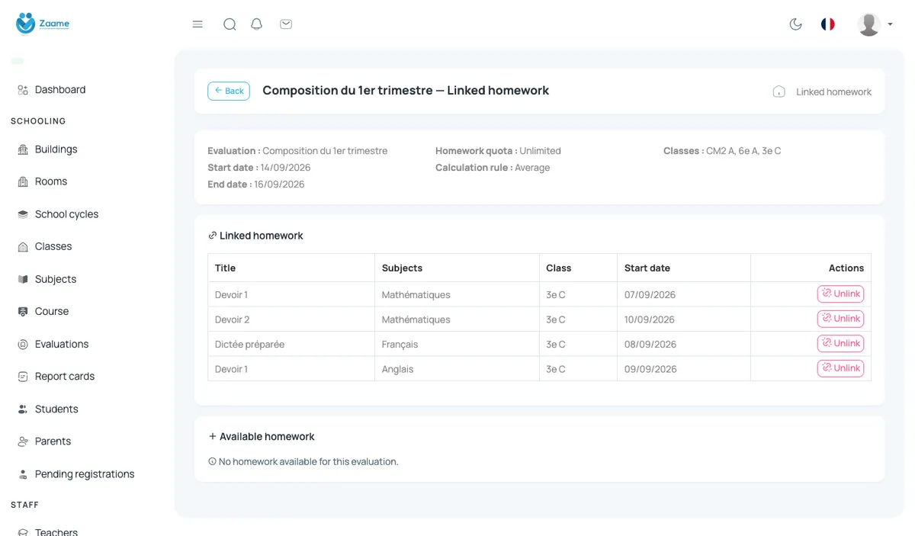Viewport: 915px width, 536px height.
Task: Open the hamburger menu icon
Action: click(197, 24)
